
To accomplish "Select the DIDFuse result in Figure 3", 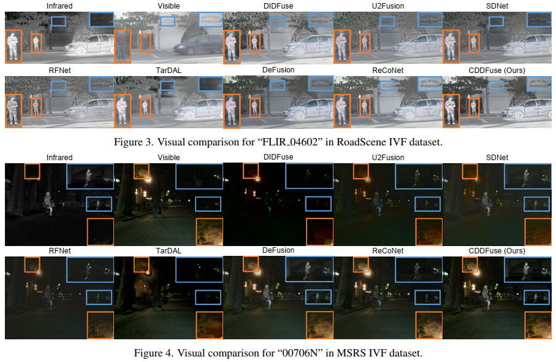I will pos(280,37).
